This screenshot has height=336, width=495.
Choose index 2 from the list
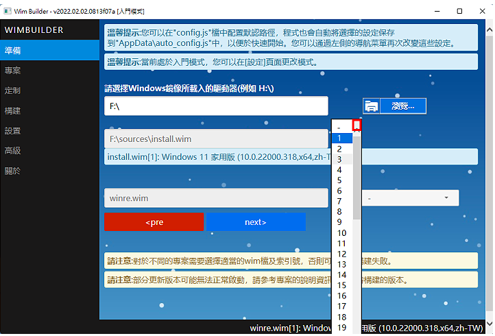[x=342, y=149]
